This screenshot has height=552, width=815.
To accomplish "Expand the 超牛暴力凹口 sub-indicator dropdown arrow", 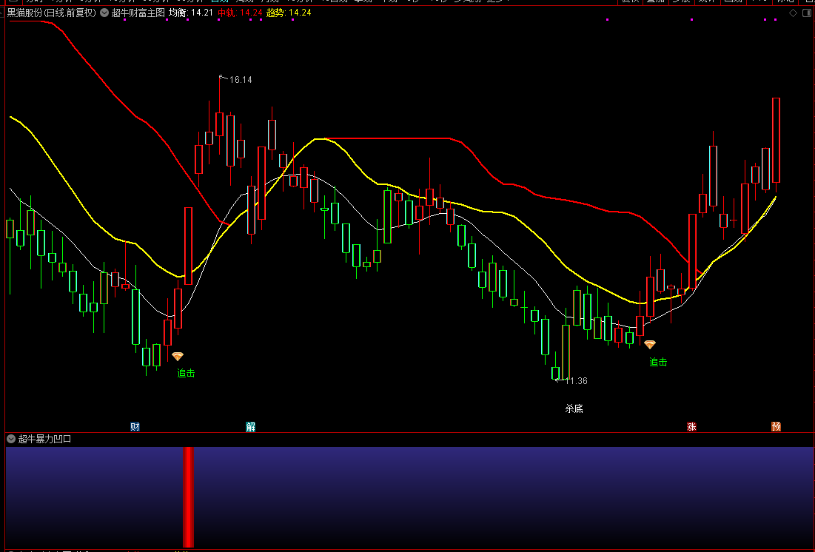I will [x=11, y=440].
